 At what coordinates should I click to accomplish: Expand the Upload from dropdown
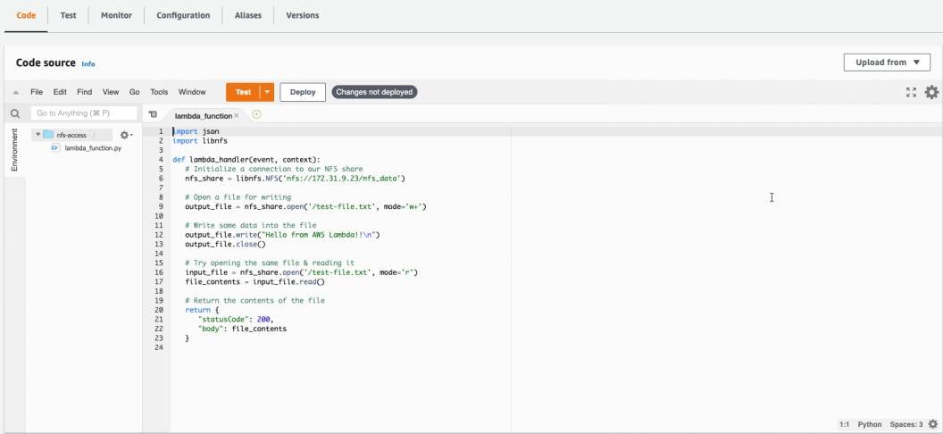[887, 63]
